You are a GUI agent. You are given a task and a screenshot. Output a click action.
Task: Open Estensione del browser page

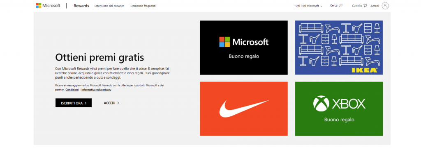(109, 6)
